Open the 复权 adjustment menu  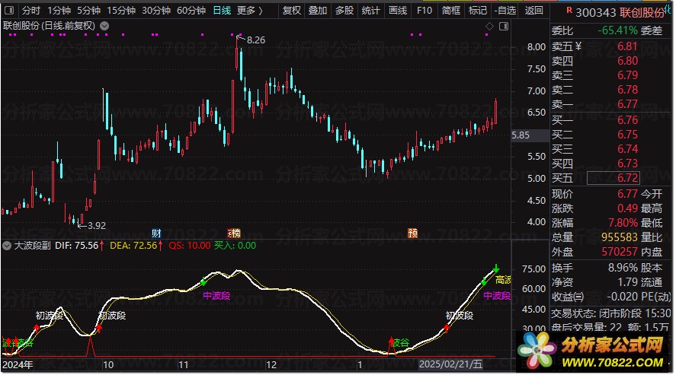point(291,11)
